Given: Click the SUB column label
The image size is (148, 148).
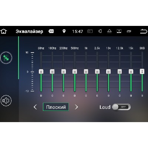Looking at the screenshot, I should pyautogui.click(x=142, y=48).
